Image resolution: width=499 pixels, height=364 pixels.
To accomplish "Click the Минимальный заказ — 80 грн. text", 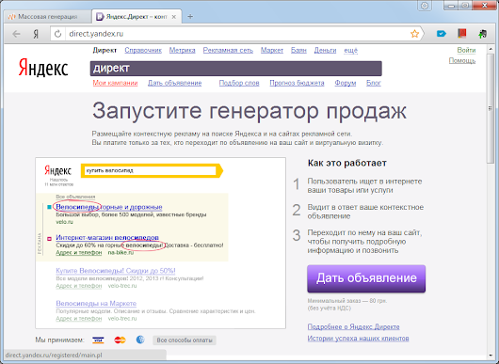I will [x=347, y=301].
